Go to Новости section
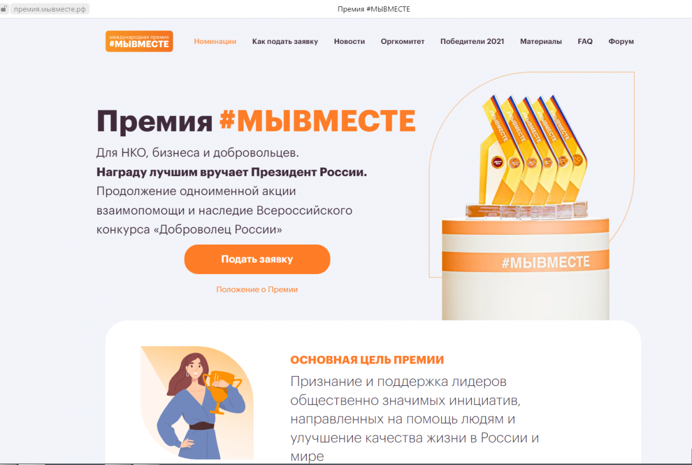The width and height of the screenshot is (692, 465). (349, 42)
